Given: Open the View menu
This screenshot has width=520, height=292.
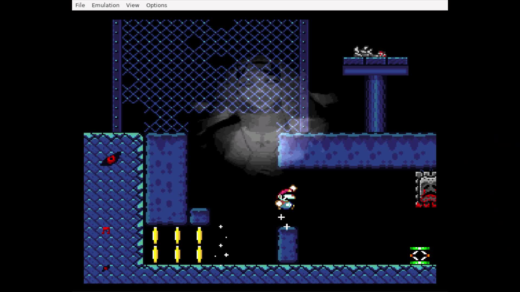Looking at the screenshot, I should tap(132, 5).
